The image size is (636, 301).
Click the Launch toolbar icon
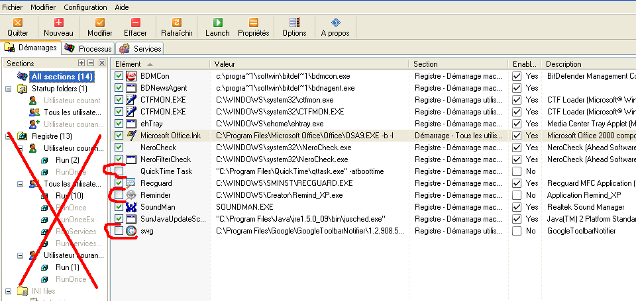(218, 22)
